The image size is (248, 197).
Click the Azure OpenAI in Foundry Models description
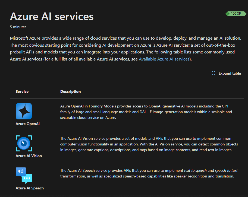(x=146, y=112)
